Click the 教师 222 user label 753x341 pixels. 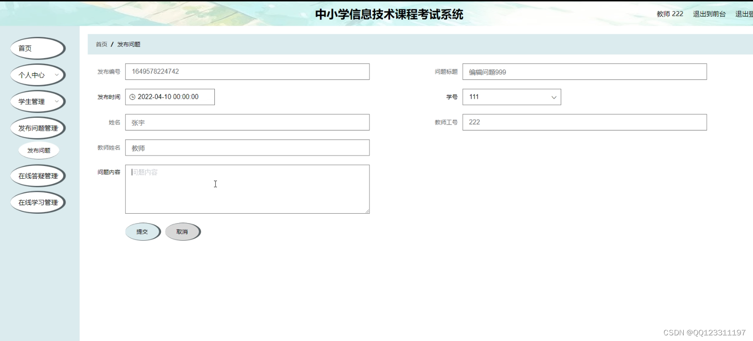pos(670,14)
